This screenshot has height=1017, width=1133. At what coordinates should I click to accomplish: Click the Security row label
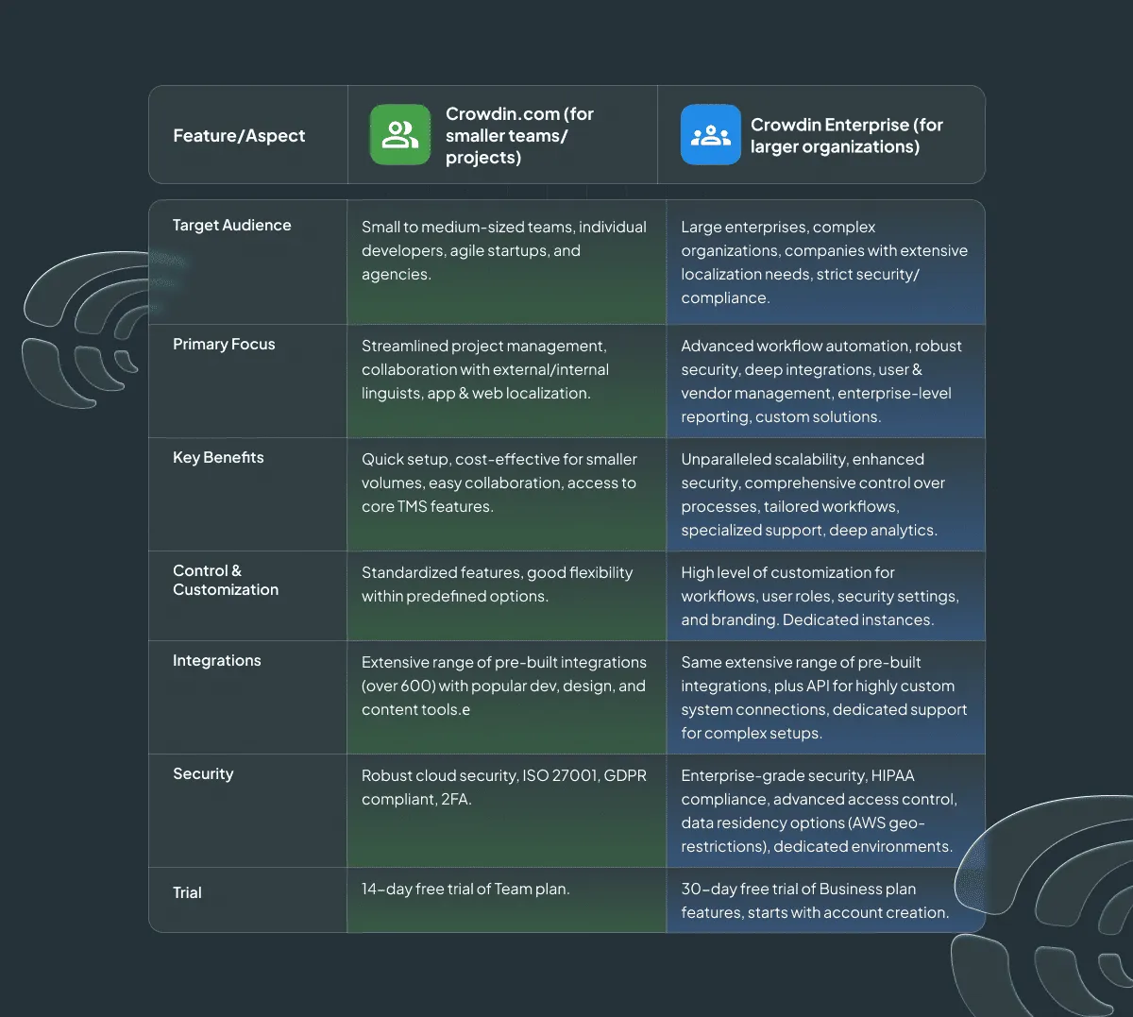point(203,773)
